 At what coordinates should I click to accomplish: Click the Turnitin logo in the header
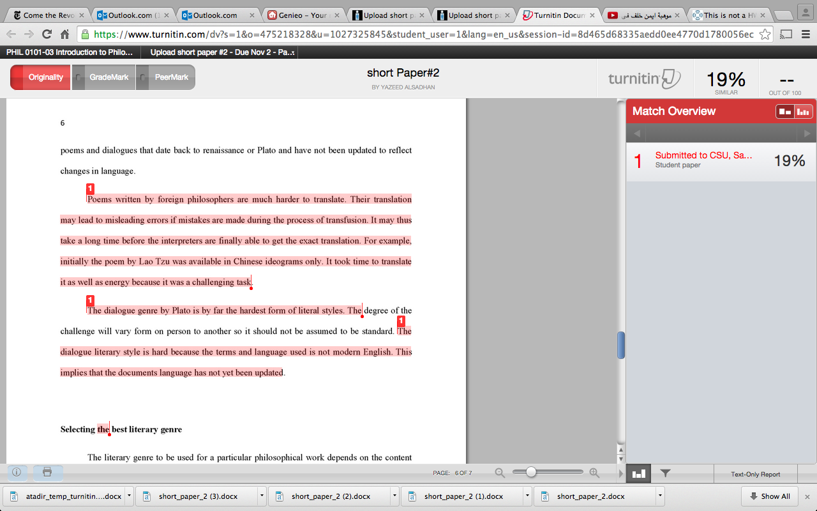pos(644,79)
